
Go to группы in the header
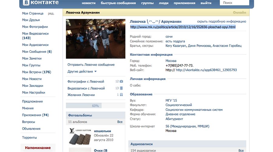point(147,3)
